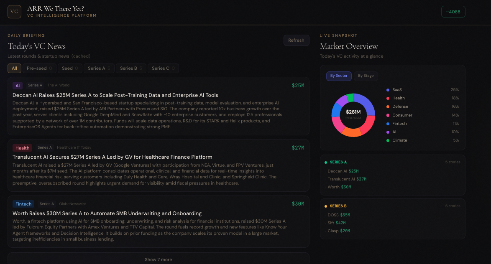
Task: Enable the Series A filter
Action: 99,68
